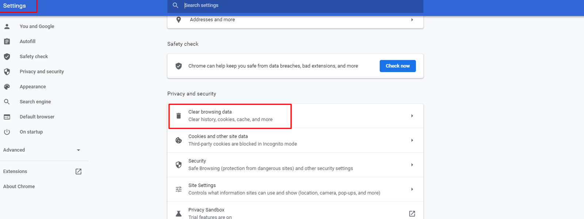Click Advanced label in sidebar

(x=14, y=150)
